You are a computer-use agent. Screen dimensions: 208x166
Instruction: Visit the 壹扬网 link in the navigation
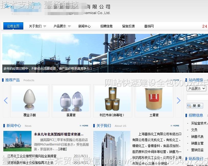pyautogui.click(x=149, y=26)
